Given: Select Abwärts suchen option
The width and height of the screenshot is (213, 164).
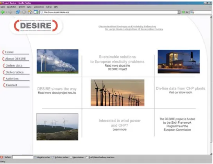Looking at the screenshot, I should pos(42,157).
